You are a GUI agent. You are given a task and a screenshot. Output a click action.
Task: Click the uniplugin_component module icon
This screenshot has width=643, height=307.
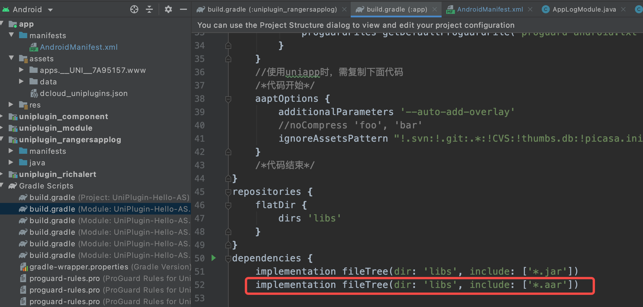point(13,116)
